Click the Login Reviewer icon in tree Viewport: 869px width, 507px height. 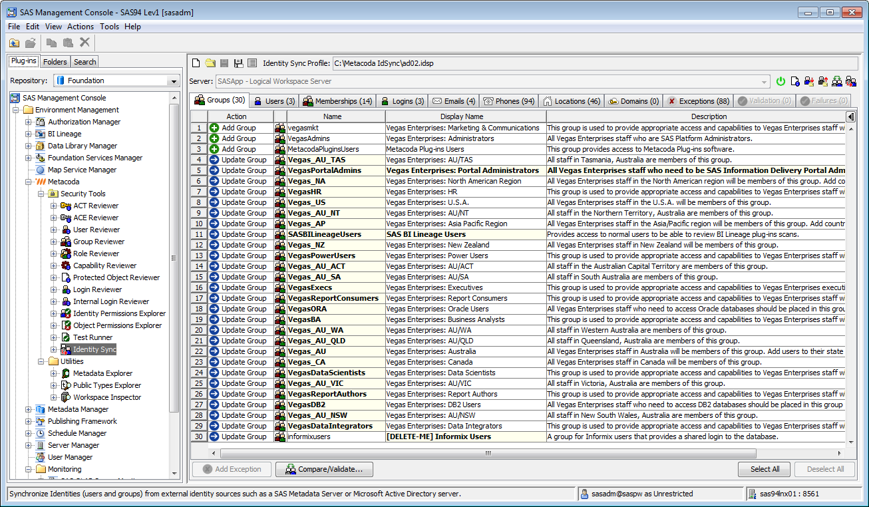click(x=66, y=289)
